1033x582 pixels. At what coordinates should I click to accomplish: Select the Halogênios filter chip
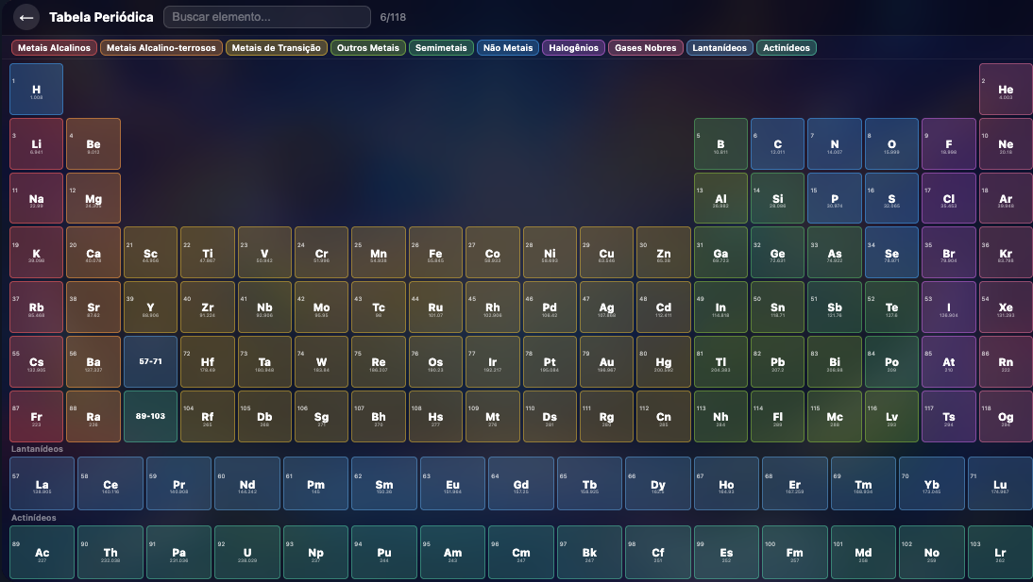coord(573,48)
